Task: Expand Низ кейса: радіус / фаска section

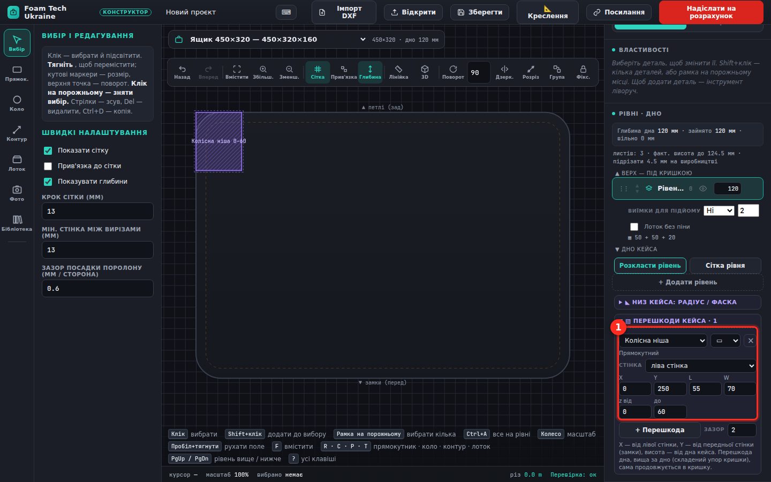Action: coord(687,302)
